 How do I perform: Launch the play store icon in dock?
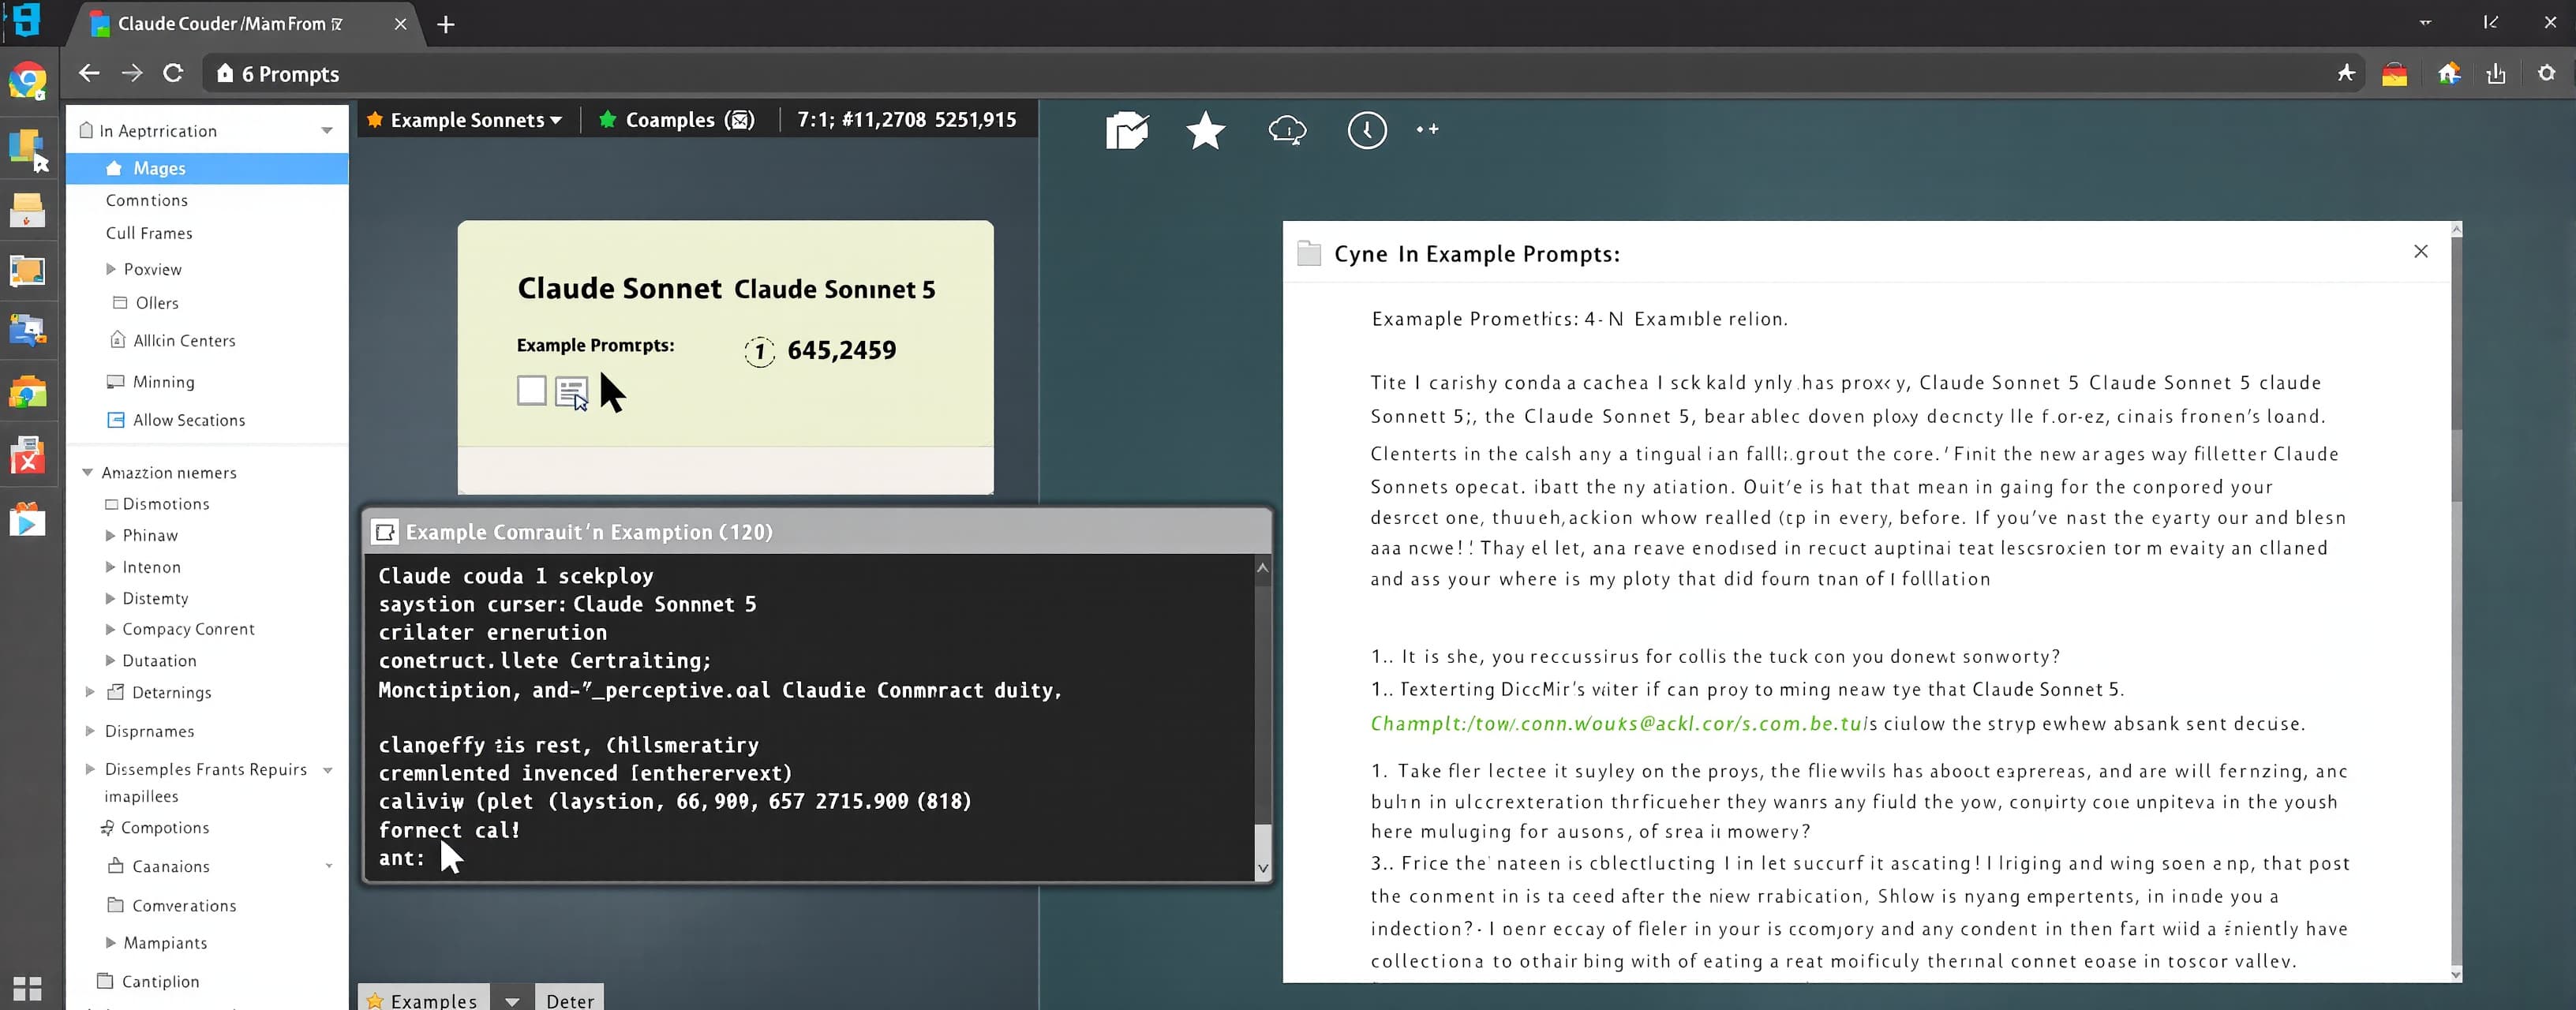[x=27, y=519]
